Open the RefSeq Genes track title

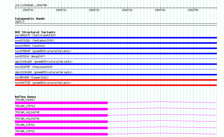pos(25,97)
